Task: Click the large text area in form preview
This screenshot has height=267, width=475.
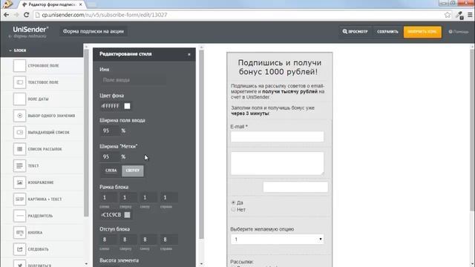Action: tap(277, 163)
